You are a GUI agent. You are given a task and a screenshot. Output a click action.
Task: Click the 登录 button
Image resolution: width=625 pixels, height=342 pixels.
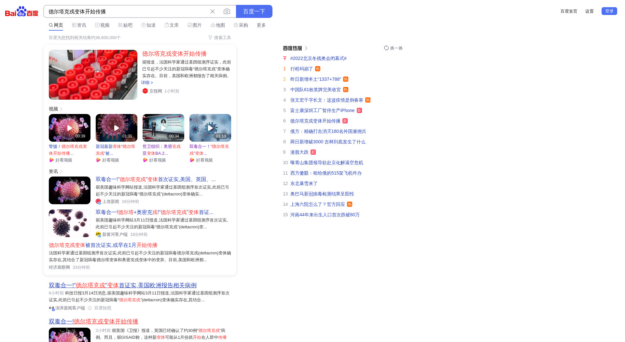tap(609, 11)
